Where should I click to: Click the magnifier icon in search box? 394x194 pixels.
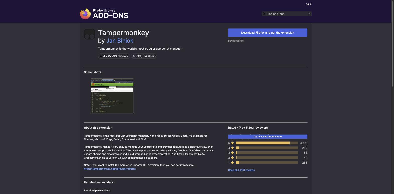264,14
